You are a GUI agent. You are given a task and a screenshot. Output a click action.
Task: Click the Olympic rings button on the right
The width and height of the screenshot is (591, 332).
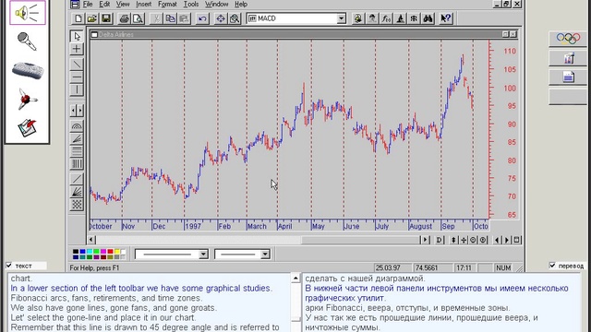(x=568, y=39)
